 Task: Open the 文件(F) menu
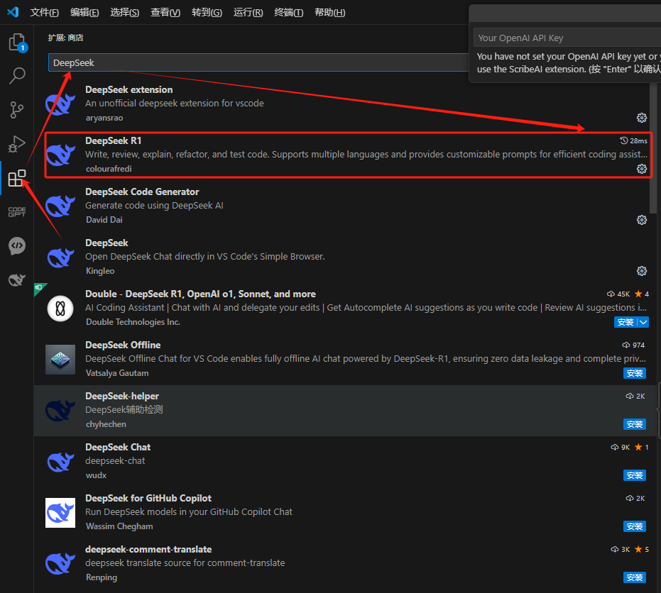(44, 12)
